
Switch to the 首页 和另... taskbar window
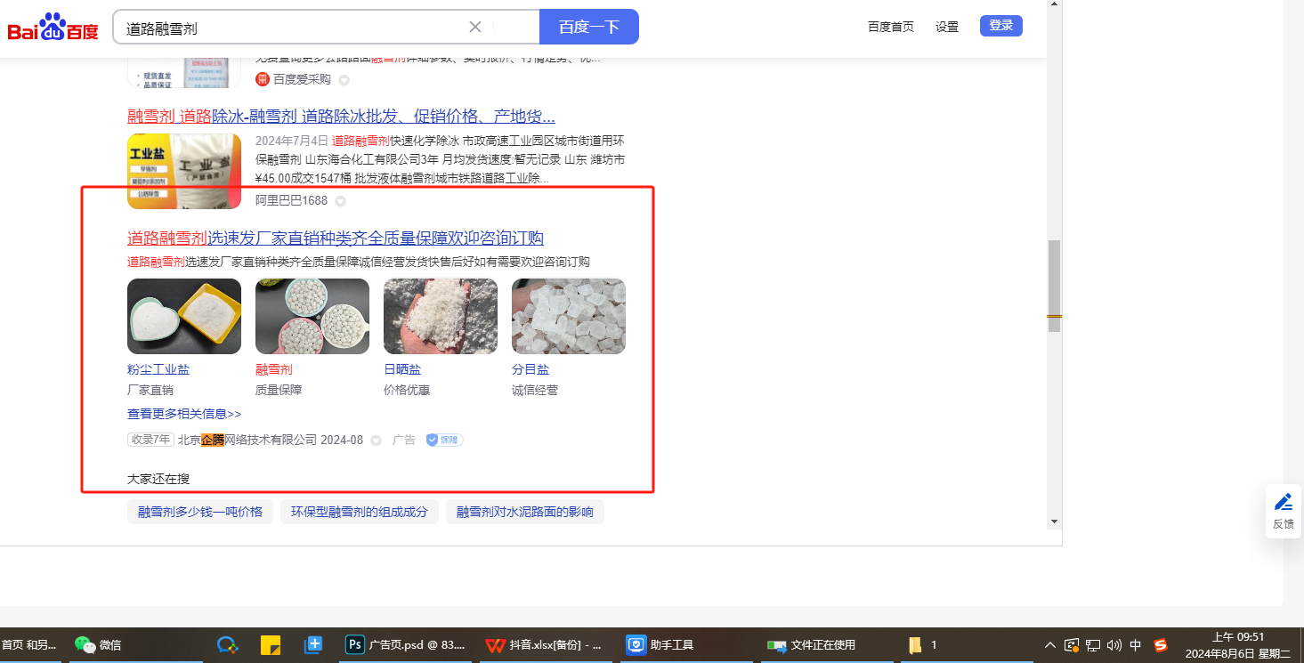coord(28,645)
